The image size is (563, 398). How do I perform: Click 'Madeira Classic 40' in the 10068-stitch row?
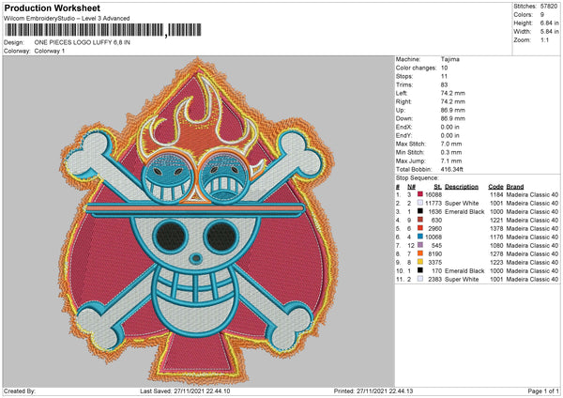(532, 237)
